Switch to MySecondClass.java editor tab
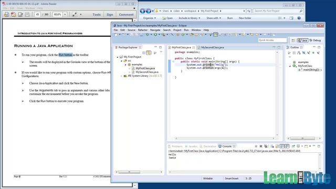The width and height of the screenshot is (336, 189). pos(211,47)
